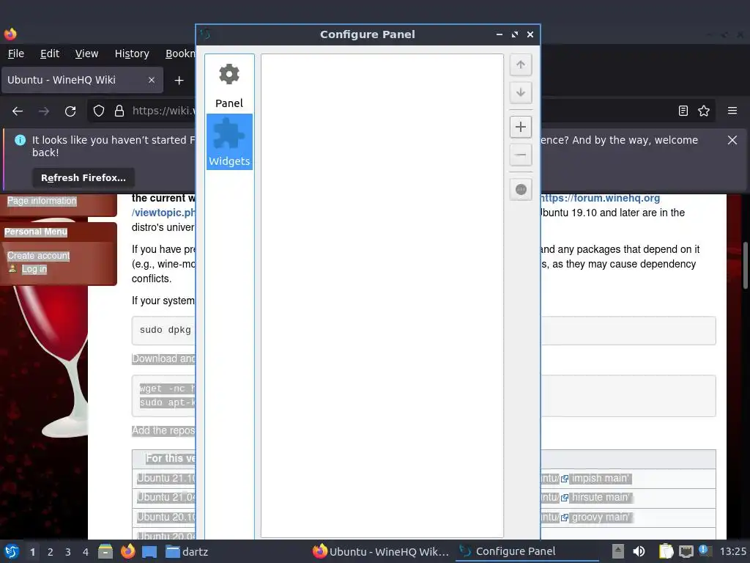
Task: Open the update notifier tray icon
Action: [x=705, y=551]
